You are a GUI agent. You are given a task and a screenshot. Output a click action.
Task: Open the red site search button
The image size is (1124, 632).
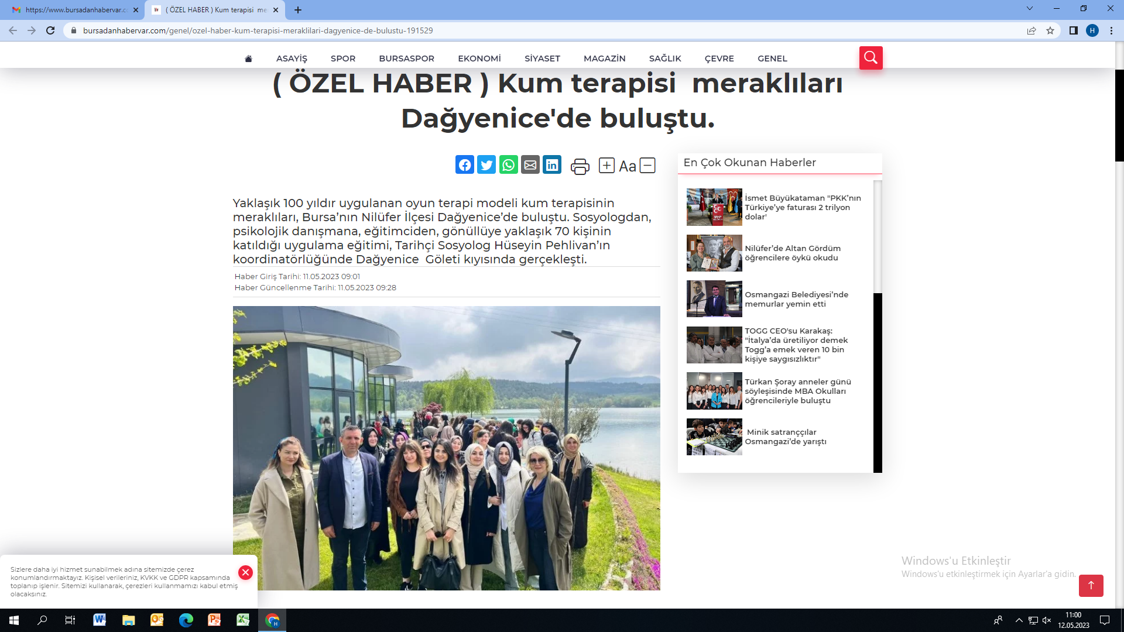click(x=871, y=58)
